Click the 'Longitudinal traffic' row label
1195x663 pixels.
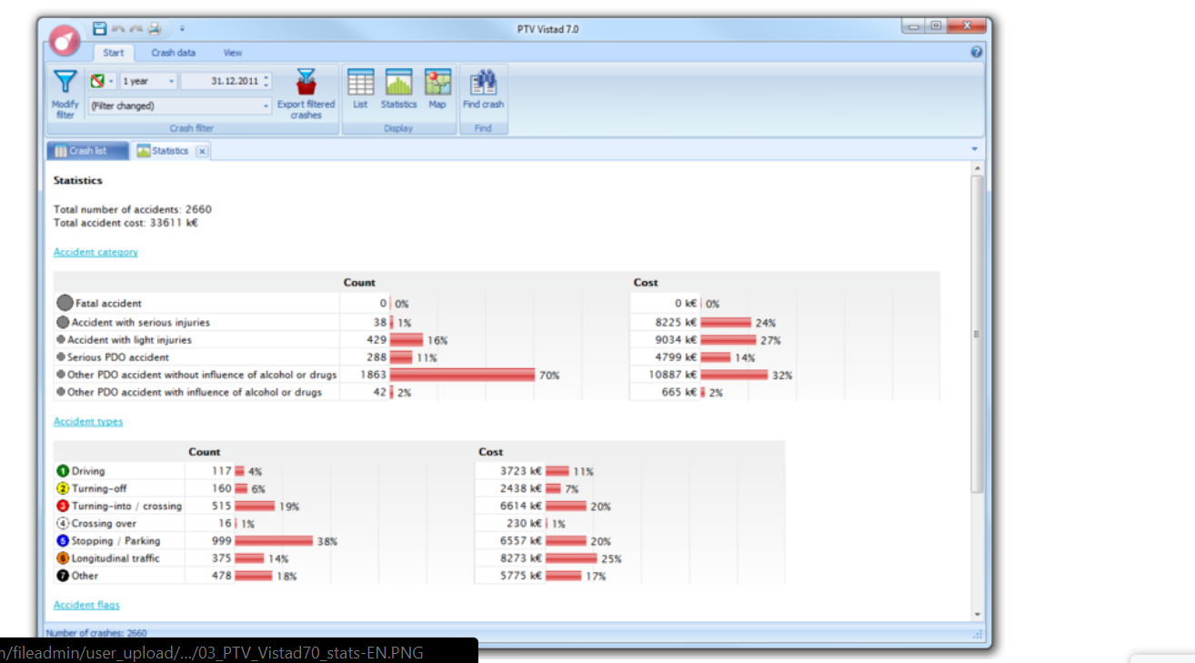coord(115,558)
